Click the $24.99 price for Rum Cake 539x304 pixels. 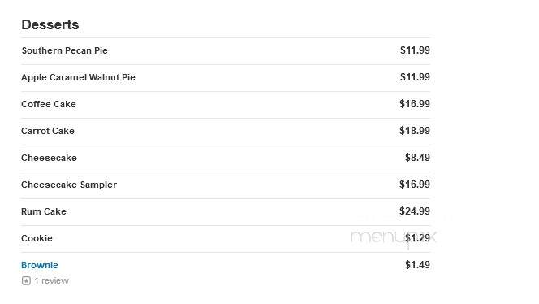(x=415, y=211)
